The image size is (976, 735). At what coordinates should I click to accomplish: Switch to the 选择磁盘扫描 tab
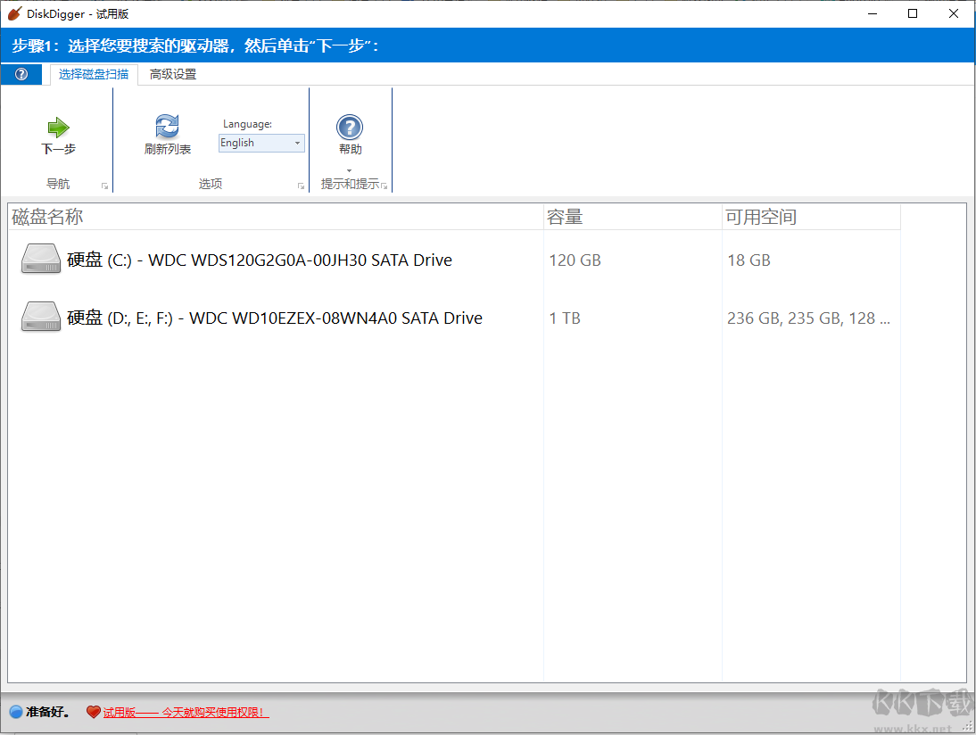(94, 75)
